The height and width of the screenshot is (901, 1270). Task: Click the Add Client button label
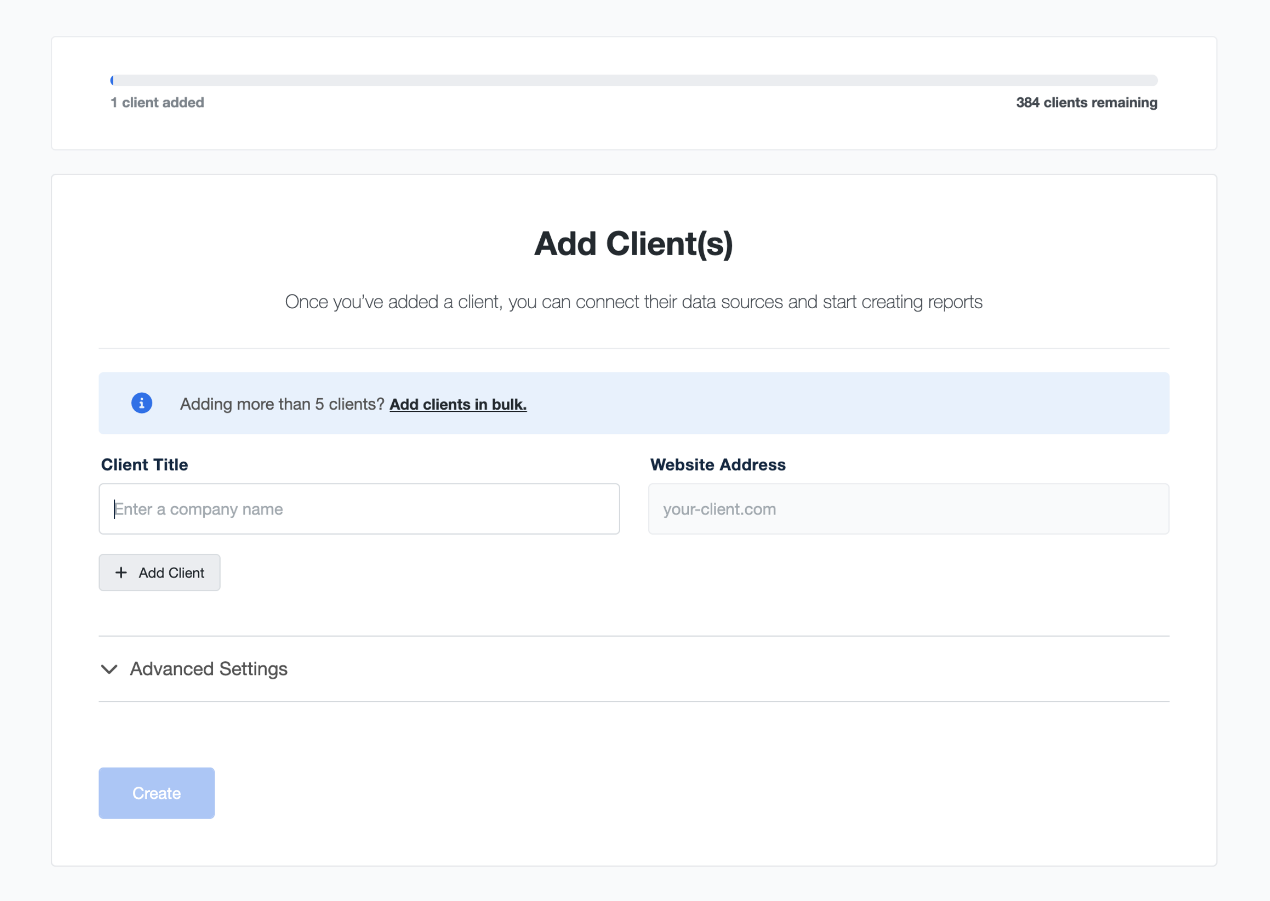point(171,573)
